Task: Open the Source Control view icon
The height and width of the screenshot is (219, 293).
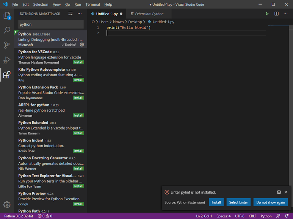Action: click(7, 45)
